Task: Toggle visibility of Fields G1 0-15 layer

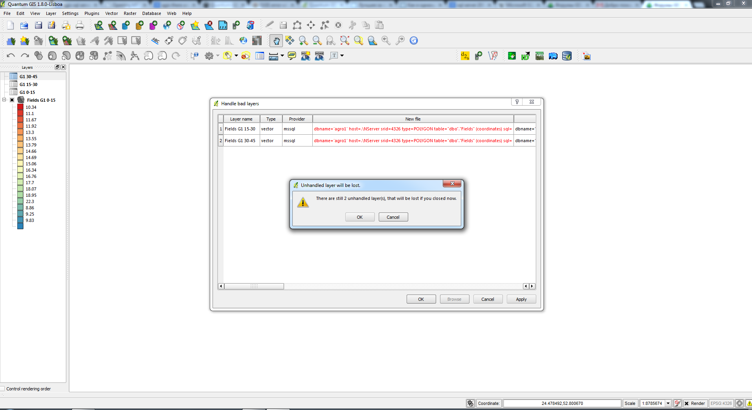Action: [x=12, y=100]
